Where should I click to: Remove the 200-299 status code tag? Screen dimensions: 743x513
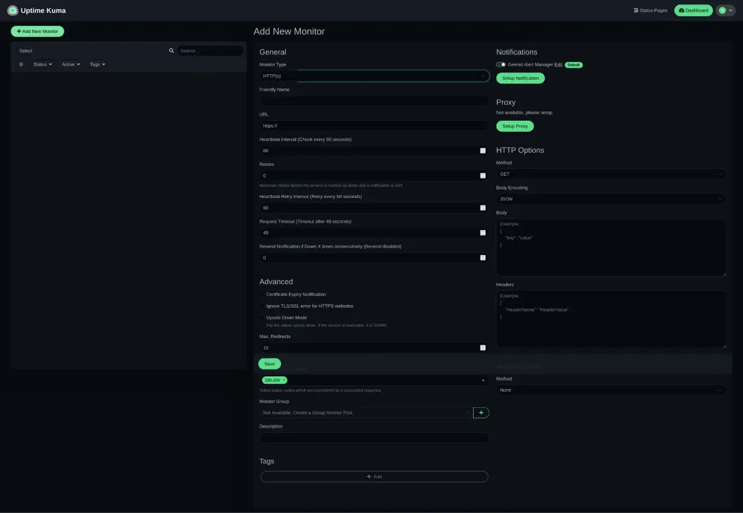click(x=284, y=380)
